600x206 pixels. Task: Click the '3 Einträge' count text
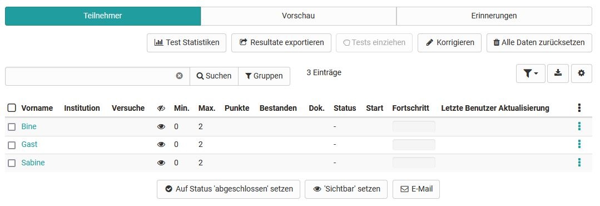pos(324,72)
